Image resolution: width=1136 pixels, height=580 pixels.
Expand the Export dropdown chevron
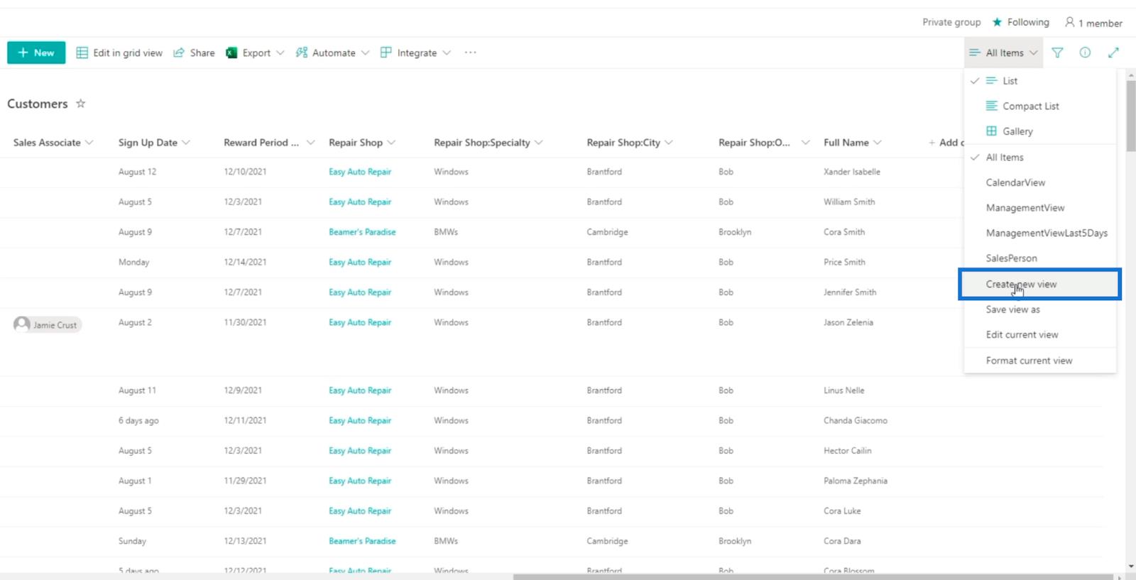280,53
